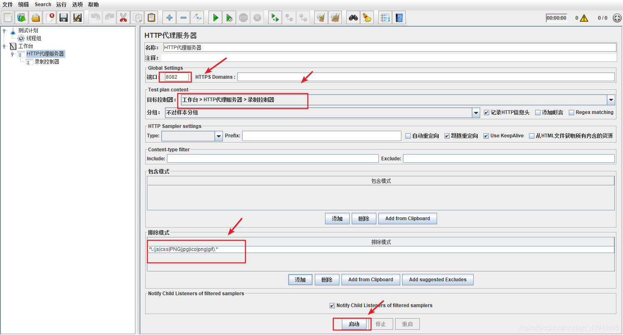The height and width of the screenshot is (335, 623).
Task: Click 删除 under 排除模式
Action: tap(327, 280)
